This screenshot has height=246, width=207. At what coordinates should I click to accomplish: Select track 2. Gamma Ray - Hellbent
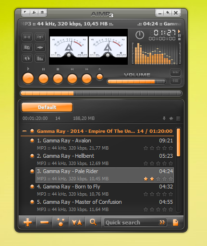pos(105,160)
